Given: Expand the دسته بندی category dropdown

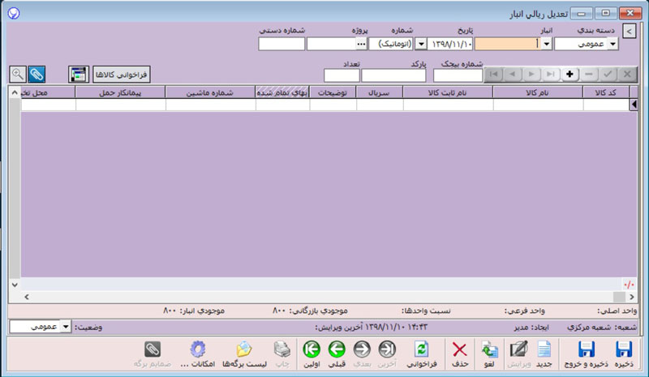Looking at the screenshot, I should 612,45.
